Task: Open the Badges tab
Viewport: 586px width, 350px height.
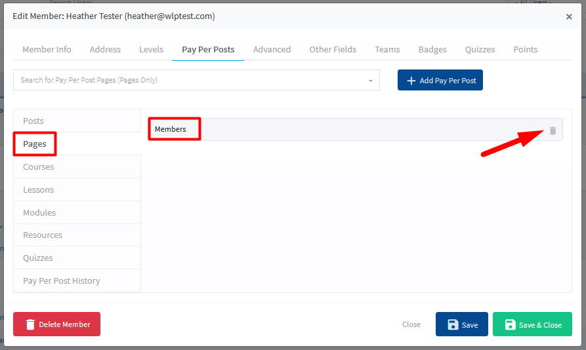Action: 432,50
